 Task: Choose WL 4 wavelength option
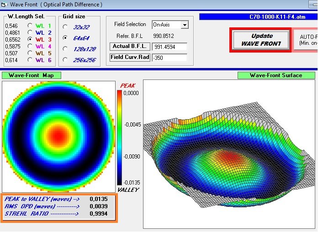point(30,46)
